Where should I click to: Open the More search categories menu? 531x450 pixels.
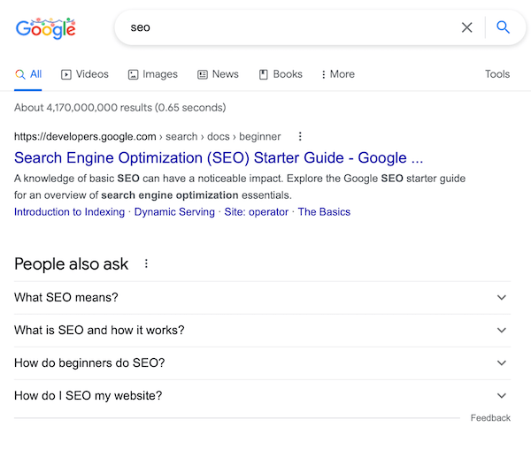[x=338, y=74]
